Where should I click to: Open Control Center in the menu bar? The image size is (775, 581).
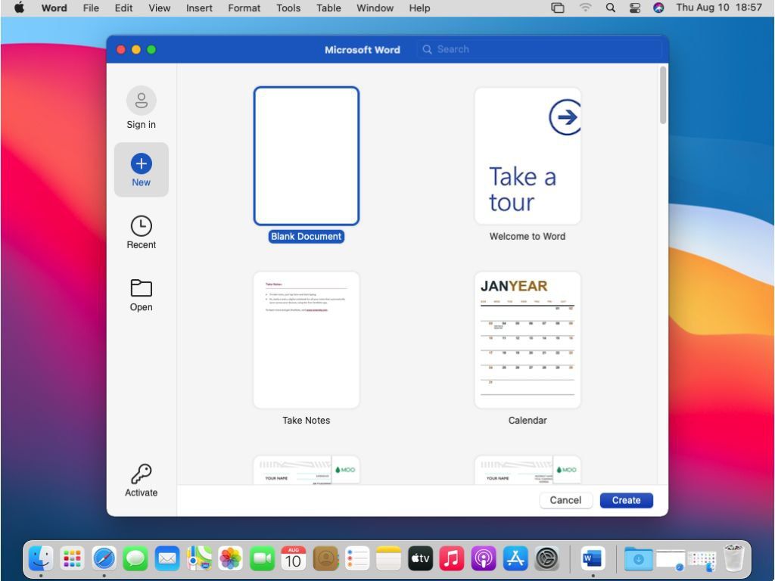[x=635, y=8]
